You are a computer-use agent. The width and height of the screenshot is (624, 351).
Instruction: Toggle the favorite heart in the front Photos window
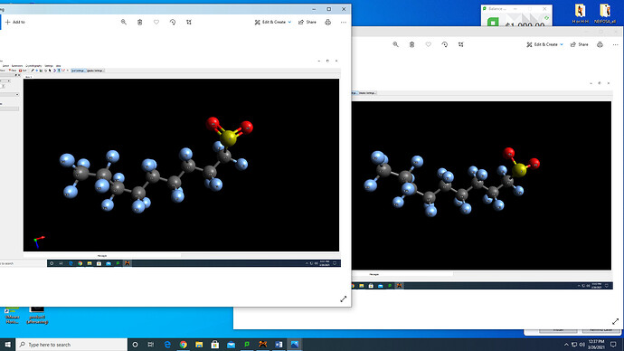pos(156,23)
